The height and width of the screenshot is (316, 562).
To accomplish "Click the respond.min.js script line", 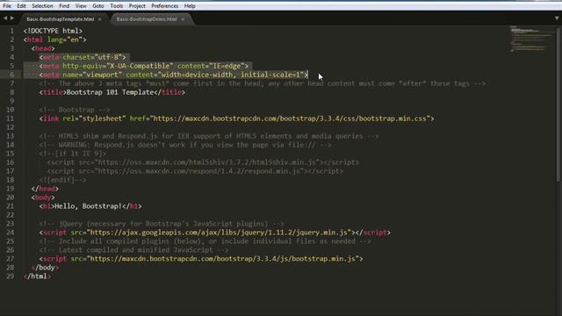I will point(195,171).
